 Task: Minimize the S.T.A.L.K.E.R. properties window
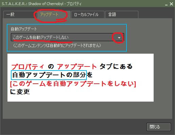pyautogui.click(x=166, y=4)
